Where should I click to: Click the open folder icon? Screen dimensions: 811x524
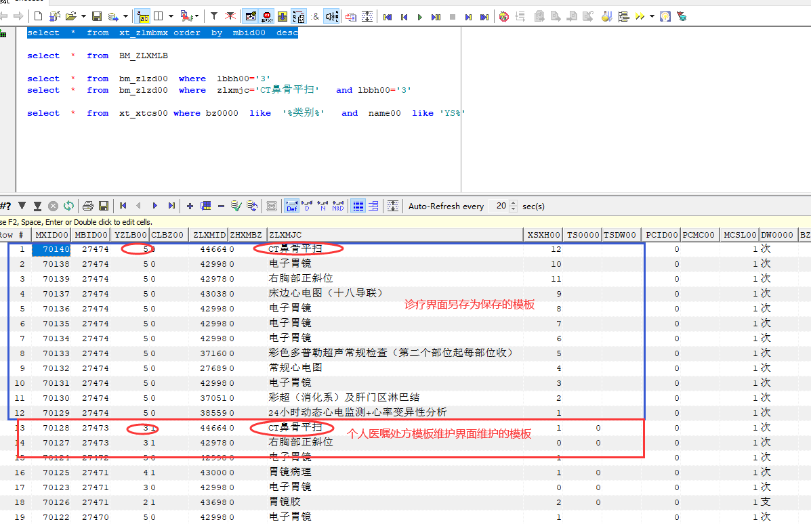click(x=71, y=16)
